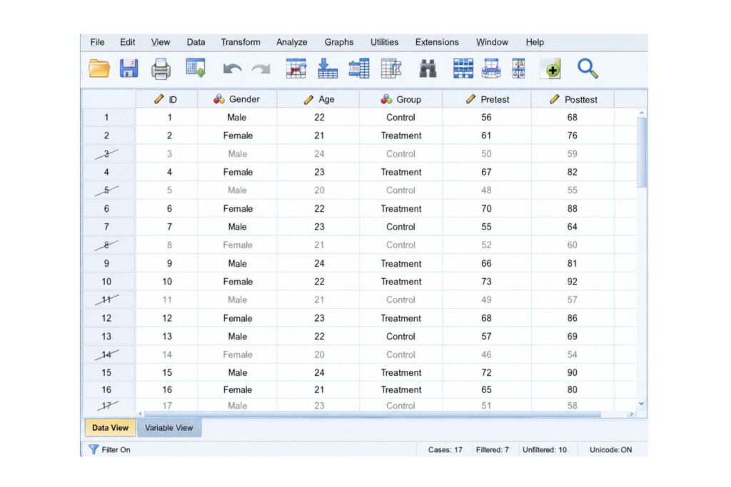Click the 'Cases: 17' status bar entry
731x487 pixels.
445,450
